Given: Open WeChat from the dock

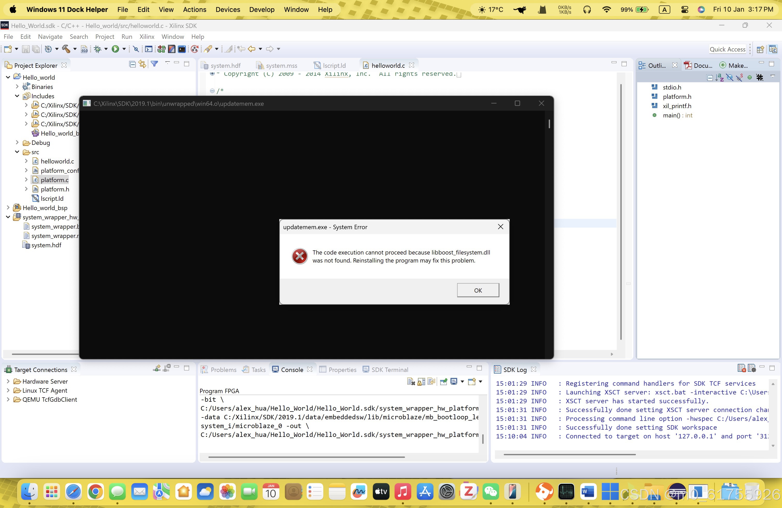Looking at the screenshot, I should coord(491,492).
